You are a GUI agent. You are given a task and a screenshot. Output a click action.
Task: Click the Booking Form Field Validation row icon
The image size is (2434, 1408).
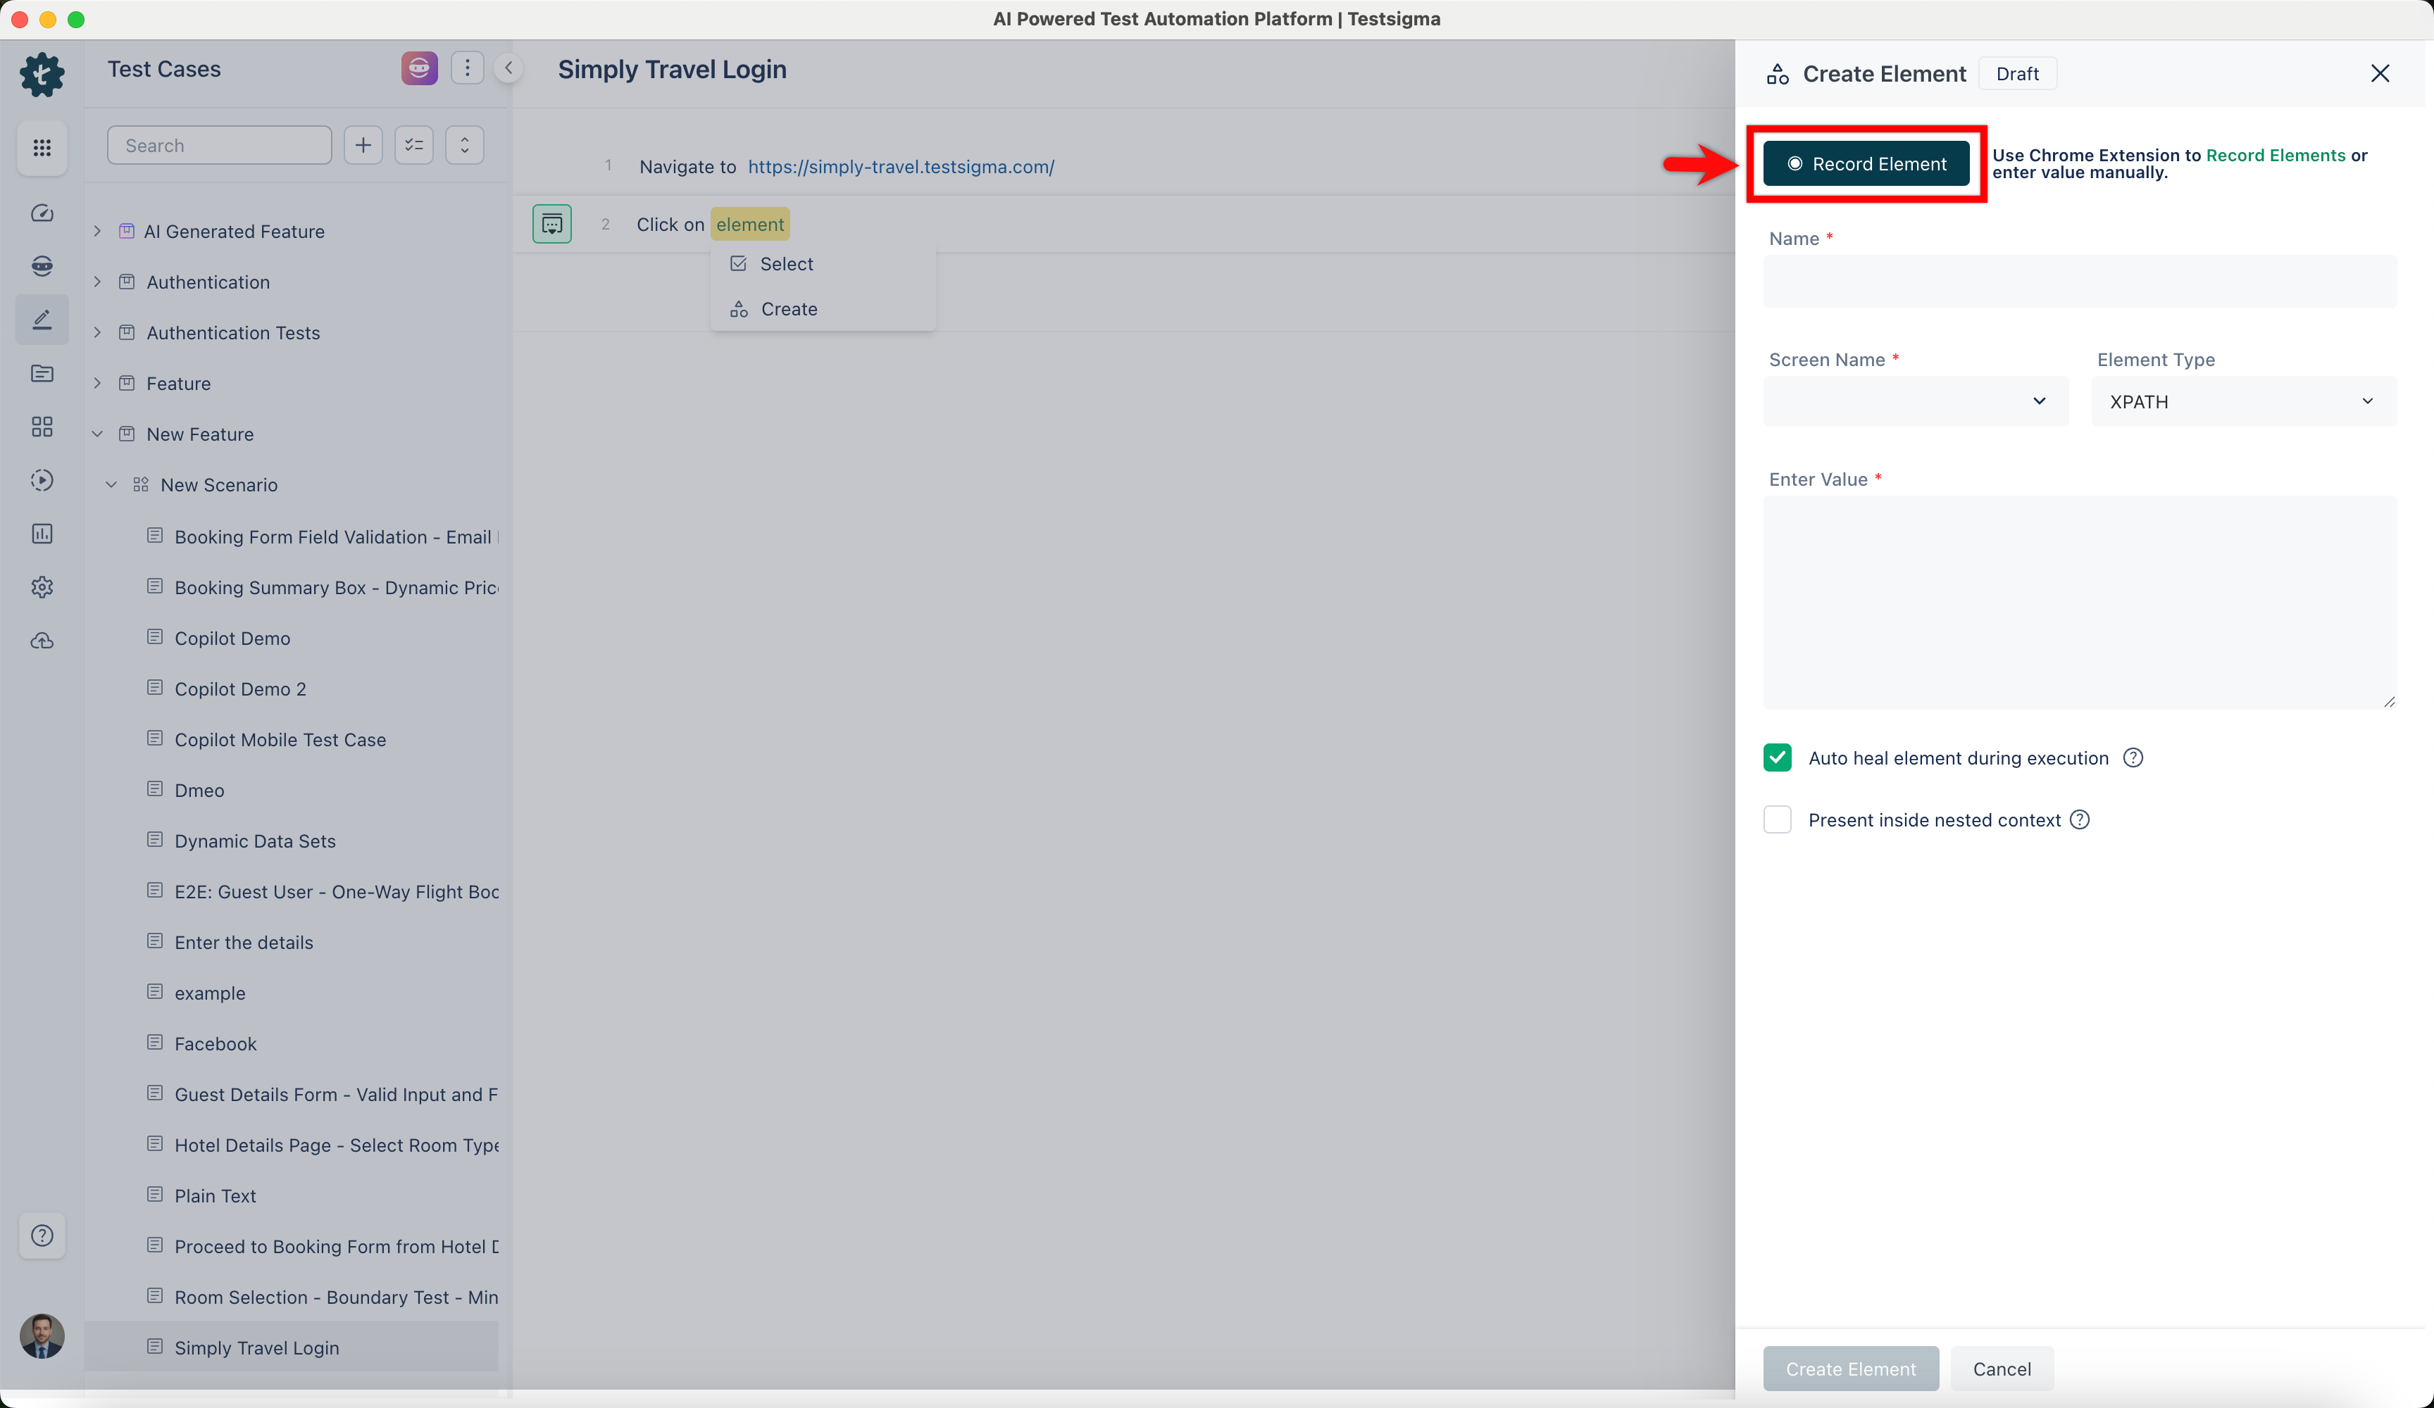(x=154, y=535)
